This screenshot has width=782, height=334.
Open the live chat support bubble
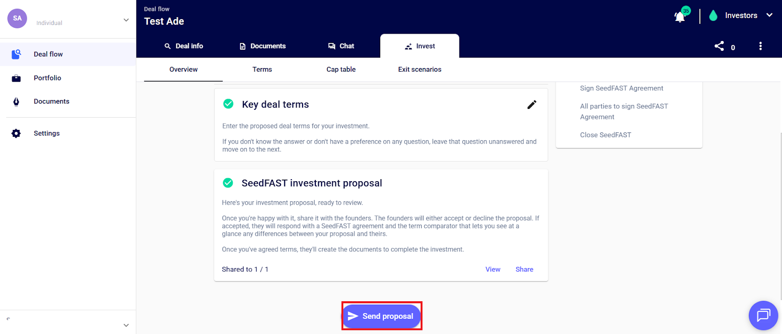[763, 315]
